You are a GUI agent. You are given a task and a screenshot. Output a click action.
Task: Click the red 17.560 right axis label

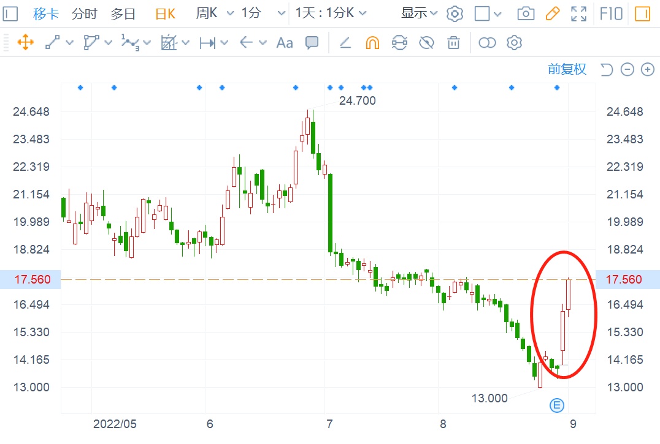pos(624,279)
